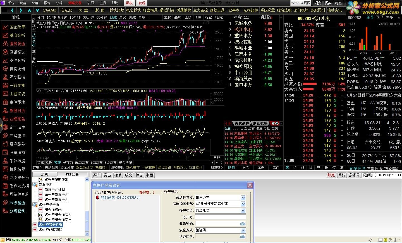The height and width of the screenshot is (243, 402).
Task: Open 资讯精选 in the sidebar
Action: (x=17, y=52)
